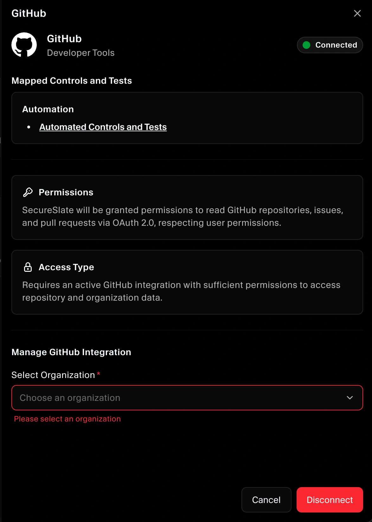Expand the organization dropdown chevron arrow
Viewport: 372px width, 522px height.
click(350, 398)
